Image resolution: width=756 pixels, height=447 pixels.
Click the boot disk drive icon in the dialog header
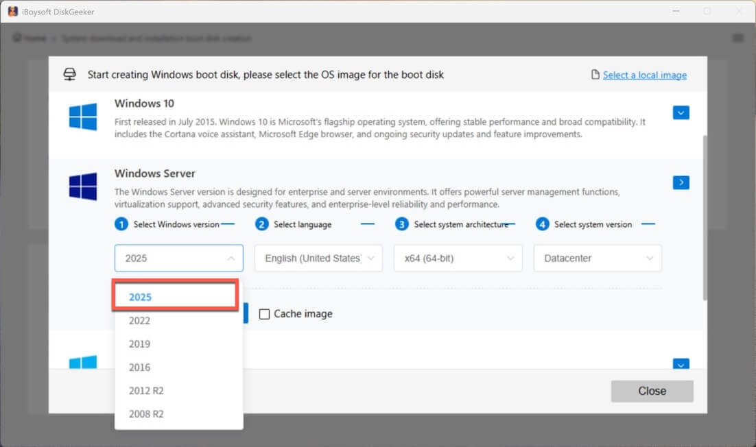pyautogui.click(x=70, y=74)
